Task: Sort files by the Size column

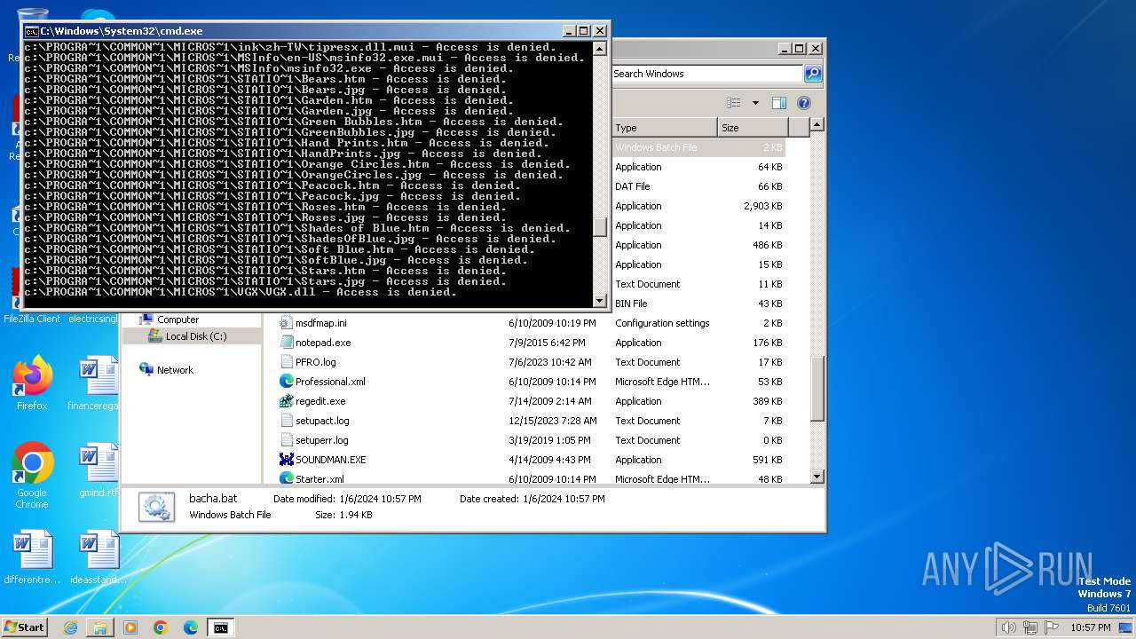Action: click(753, 128)
